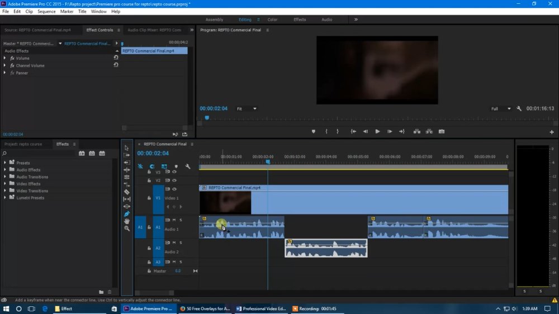Open Windows Start menu

pyautogui.click(x=6, y=308)
